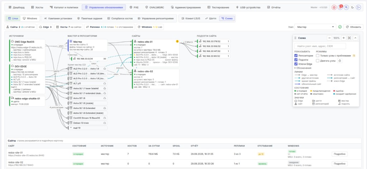Expand redos-site-01 table row
This screenshot has height=169, width=367.
coord(184,154)
